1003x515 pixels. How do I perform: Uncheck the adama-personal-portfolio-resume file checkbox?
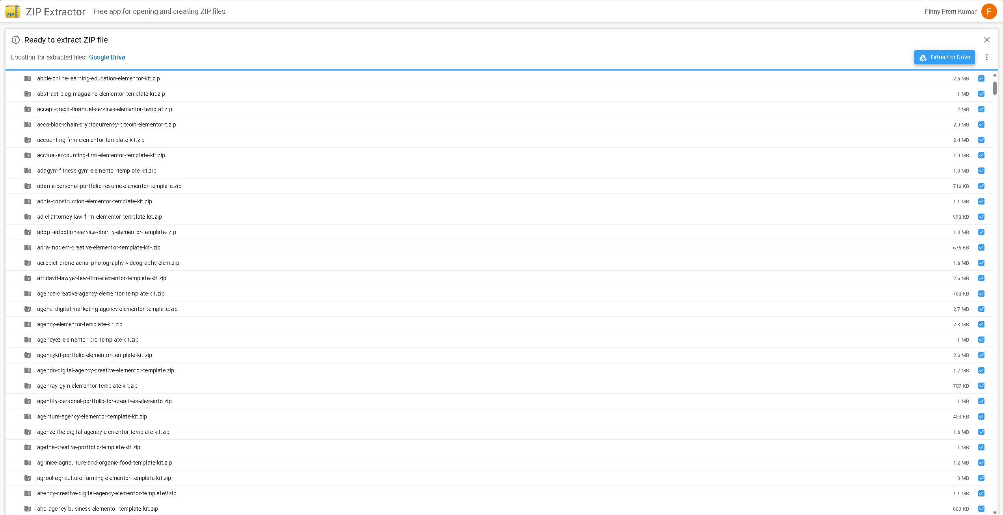981,186
